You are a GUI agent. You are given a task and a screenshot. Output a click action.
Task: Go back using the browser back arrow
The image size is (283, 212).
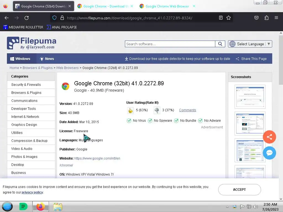(7, 18)
